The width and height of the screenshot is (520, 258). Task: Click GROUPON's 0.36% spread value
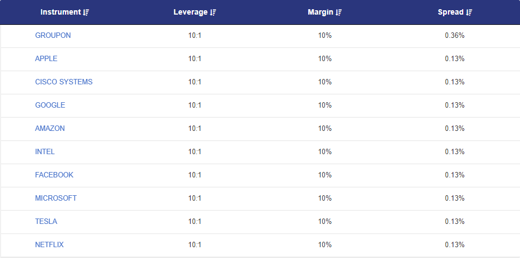point(454,35)
